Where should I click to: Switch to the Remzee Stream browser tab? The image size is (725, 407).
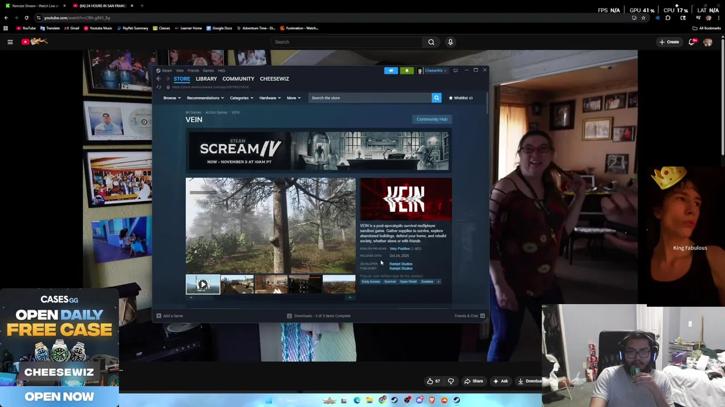(x=35, y=6)
